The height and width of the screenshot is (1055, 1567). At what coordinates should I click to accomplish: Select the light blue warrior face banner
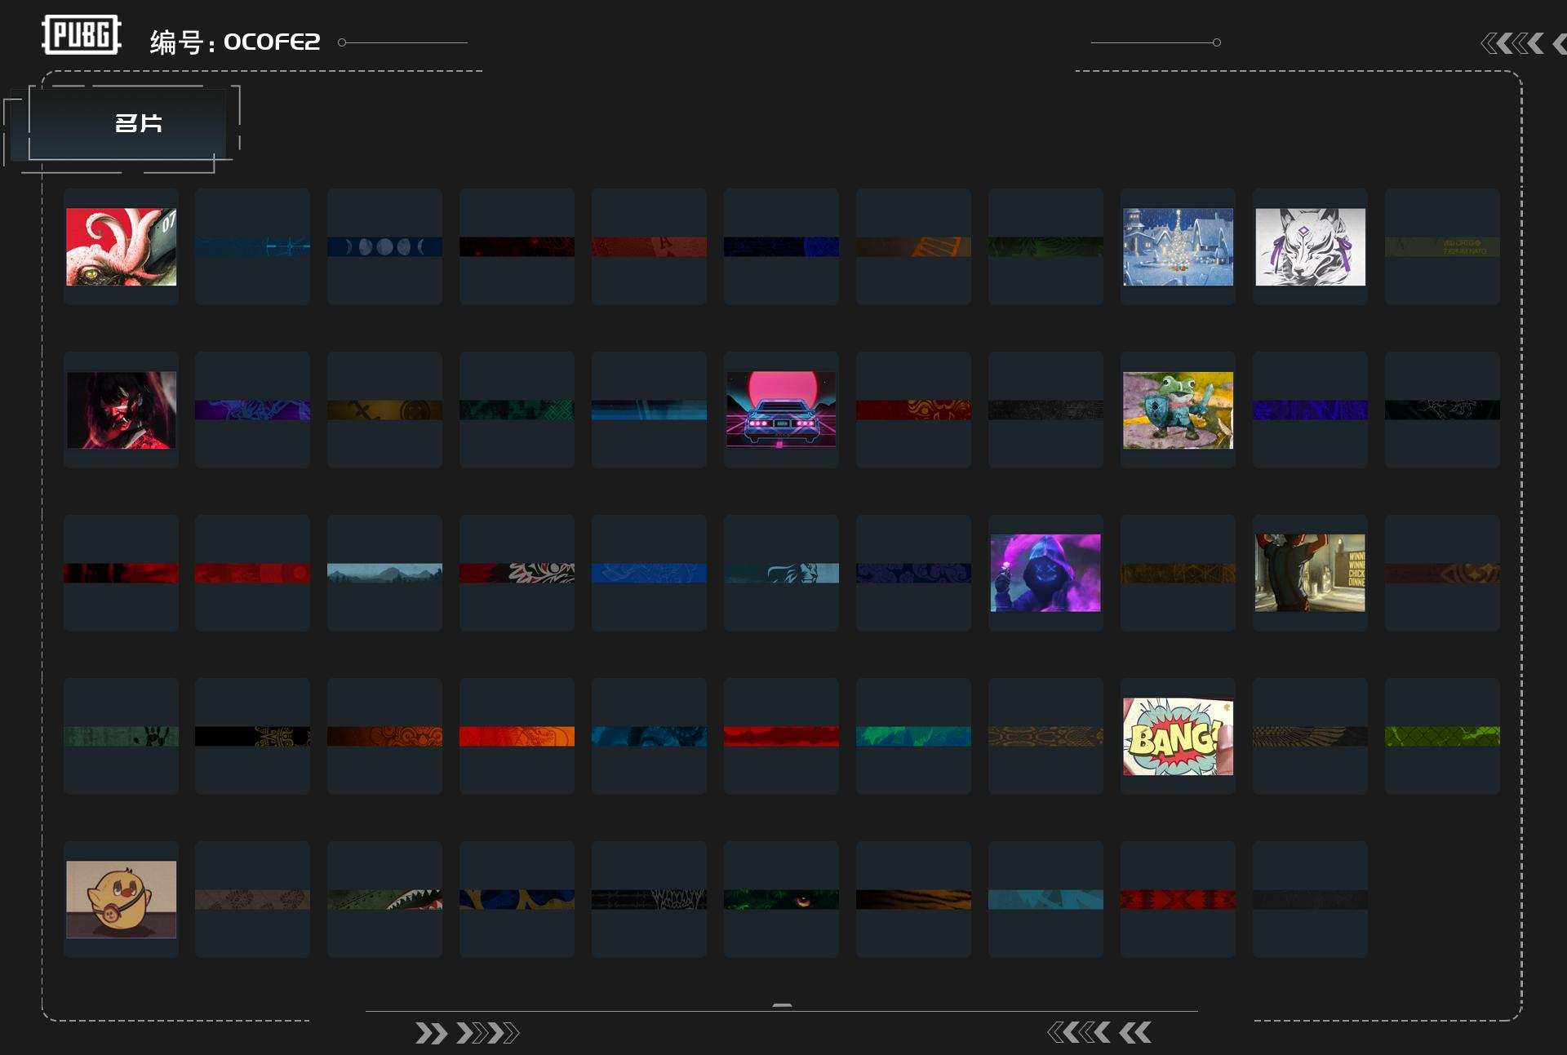(x=781, y=573)
